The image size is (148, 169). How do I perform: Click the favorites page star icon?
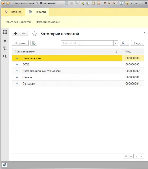pos(88,3)
